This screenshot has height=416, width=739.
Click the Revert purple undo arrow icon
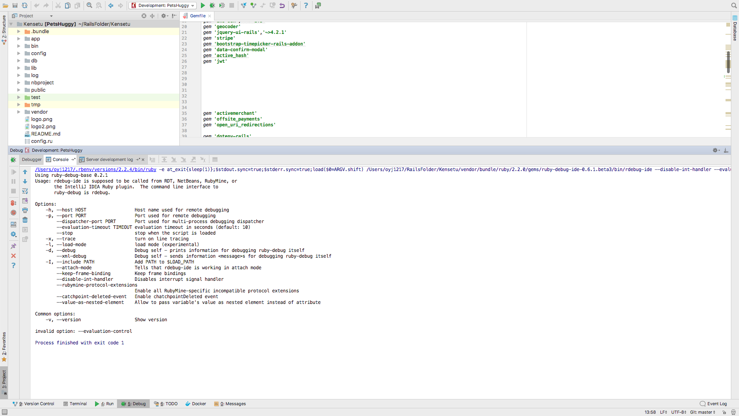282,5
